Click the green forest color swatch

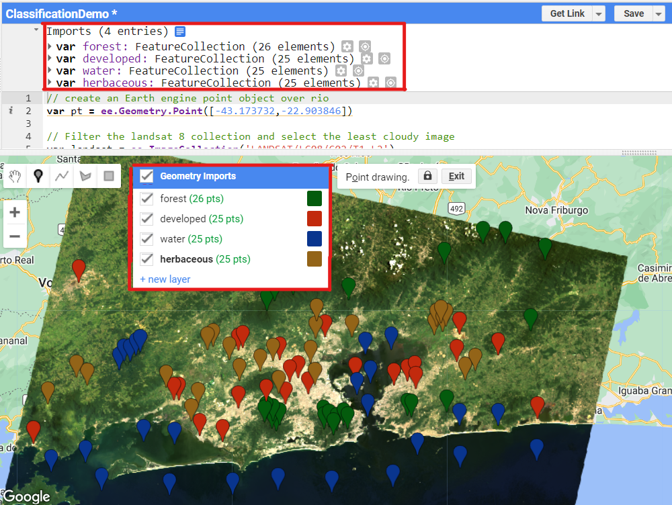pyautogui.click(x=314, y=198)
